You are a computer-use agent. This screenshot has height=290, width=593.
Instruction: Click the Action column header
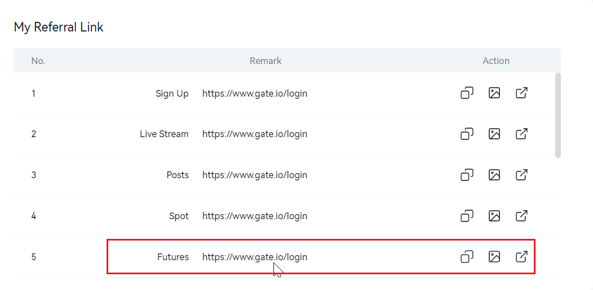[496, 61]
